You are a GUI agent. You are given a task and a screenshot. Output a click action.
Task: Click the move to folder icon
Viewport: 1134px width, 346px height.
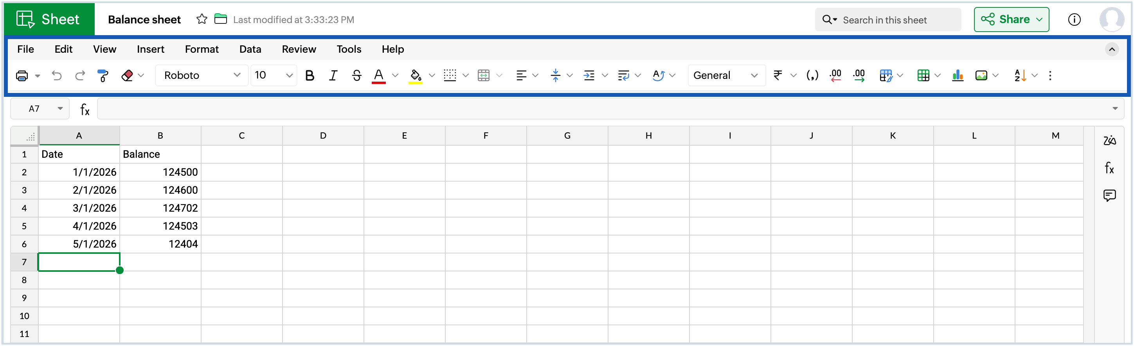tap(221, 19)
